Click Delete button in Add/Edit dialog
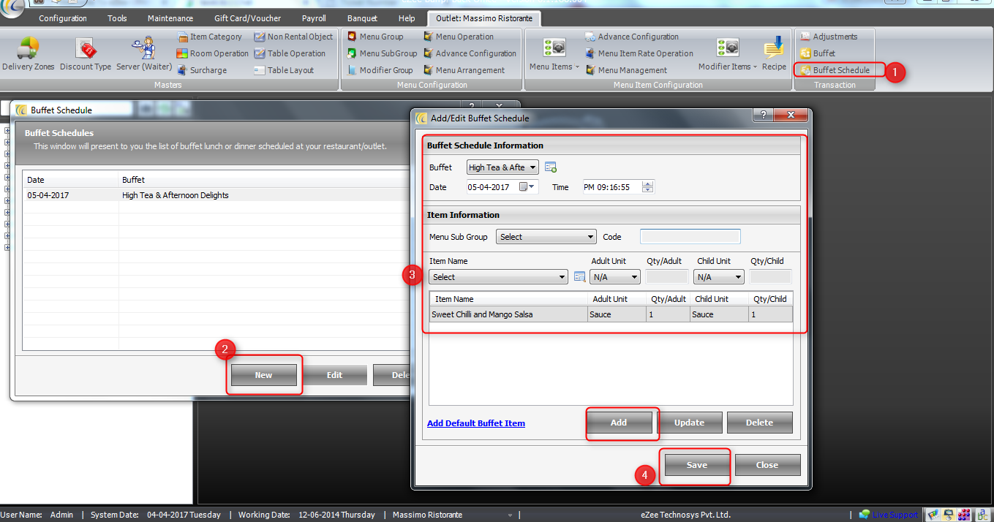The height and width of the screenshot is (522, 994). pos(759,423)
